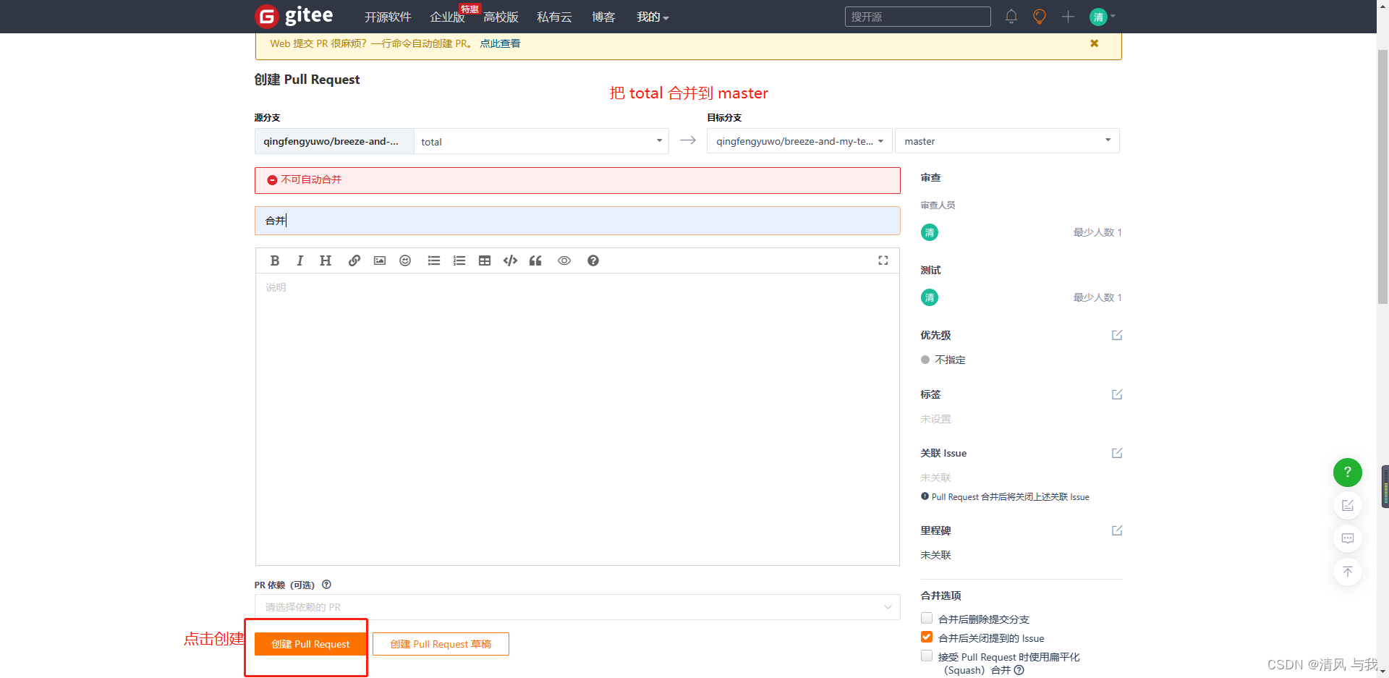Open editor help question icon

pyautogui.click(x=593, y=260)
